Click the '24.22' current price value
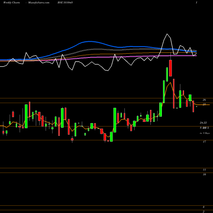Screen dimensions: 213x213 [203, 123]
